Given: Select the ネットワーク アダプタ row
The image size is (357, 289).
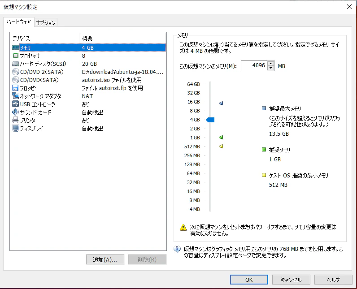Looking at the screenshot, I should (x=89, y=96).
